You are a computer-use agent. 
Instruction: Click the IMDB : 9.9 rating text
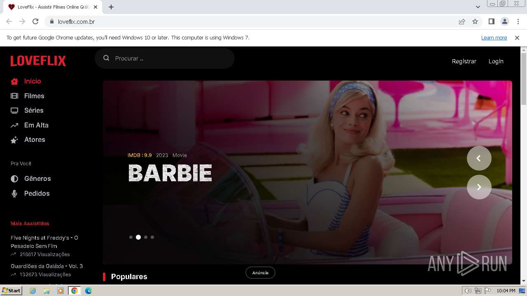pos(140,155)
